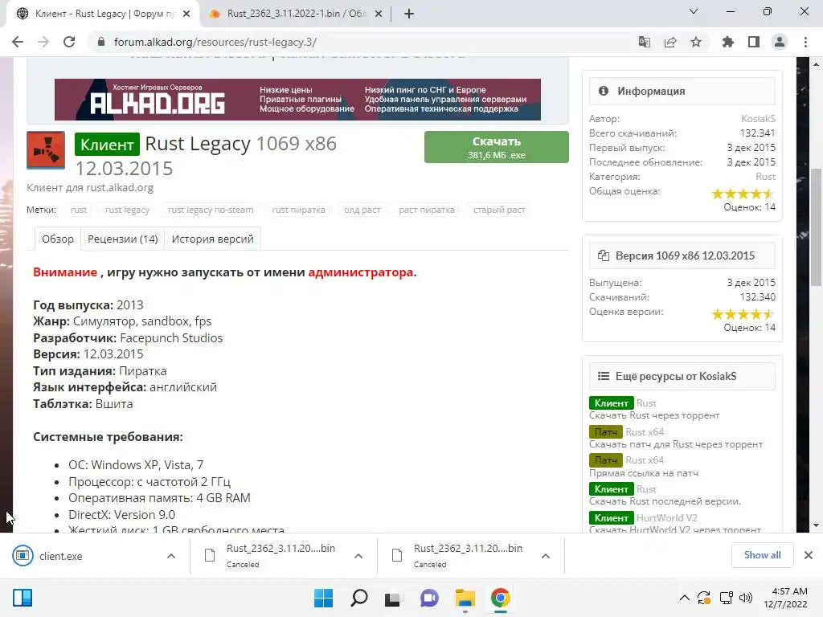Image resolution: width=823 pixels, height=617 pixels.
Task: Expand options for client.exe download
Action: 171,556
